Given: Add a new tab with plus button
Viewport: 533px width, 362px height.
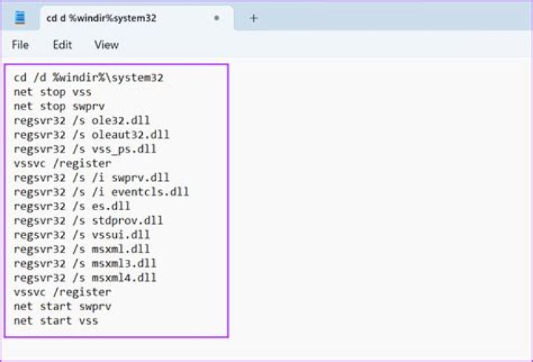Looking at the screenshot, I should pos(254,19).
